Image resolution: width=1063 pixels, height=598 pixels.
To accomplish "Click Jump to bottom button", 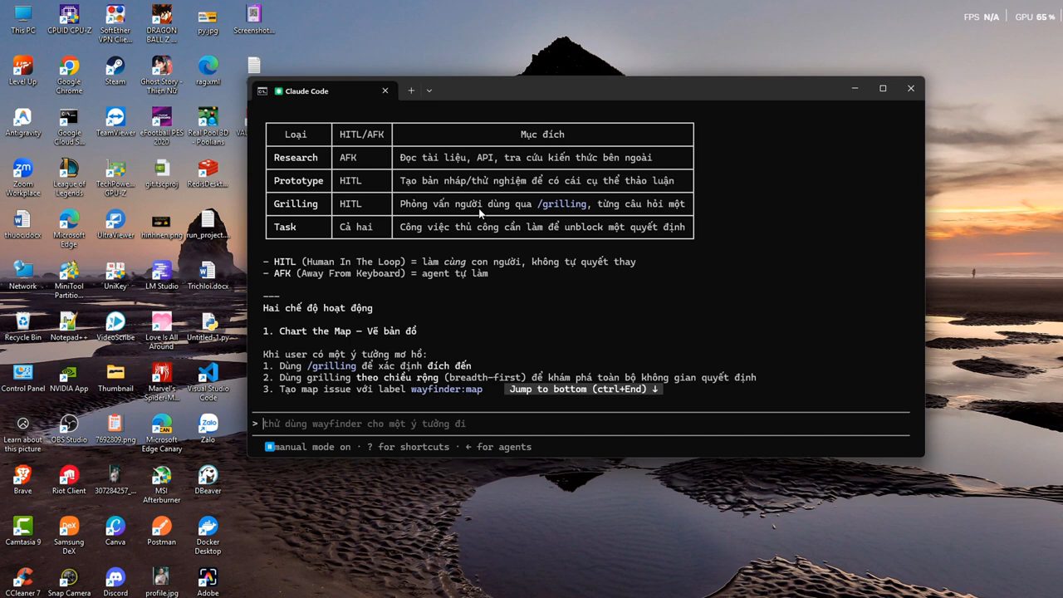I will 584,389.
